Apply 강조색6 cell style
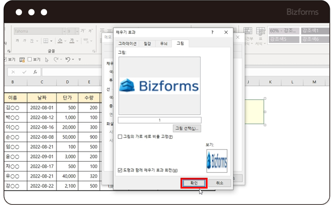Viewport: 333px width, 205px height. click(315, 39)
